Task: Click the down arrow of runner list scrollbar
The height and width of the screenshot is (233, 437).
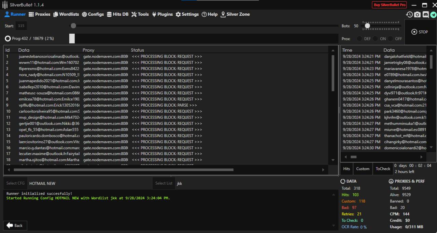Action: 333,160
